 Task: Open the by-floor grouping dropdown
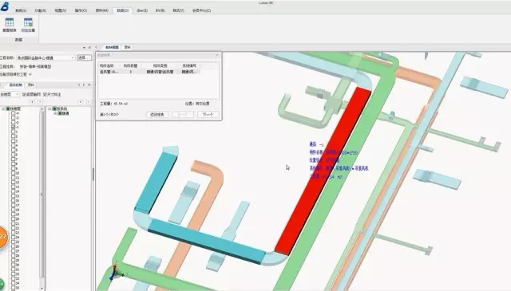[10, 94]
